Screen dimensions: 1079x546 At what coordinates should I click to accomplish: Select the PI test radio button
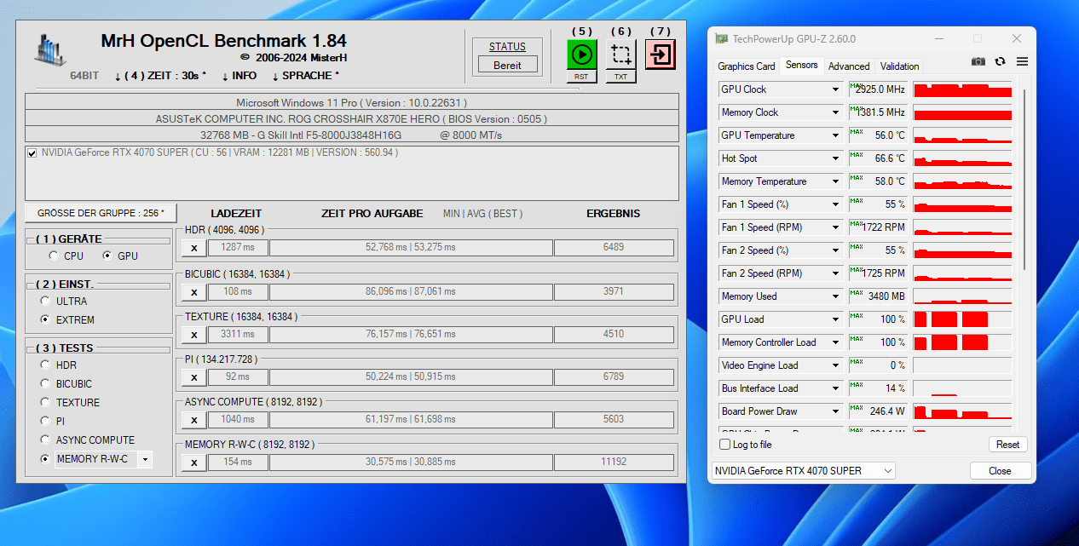point(45,421)
